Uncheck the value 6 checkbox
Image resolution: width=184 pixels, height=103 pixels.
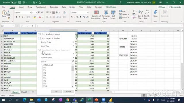44,78
